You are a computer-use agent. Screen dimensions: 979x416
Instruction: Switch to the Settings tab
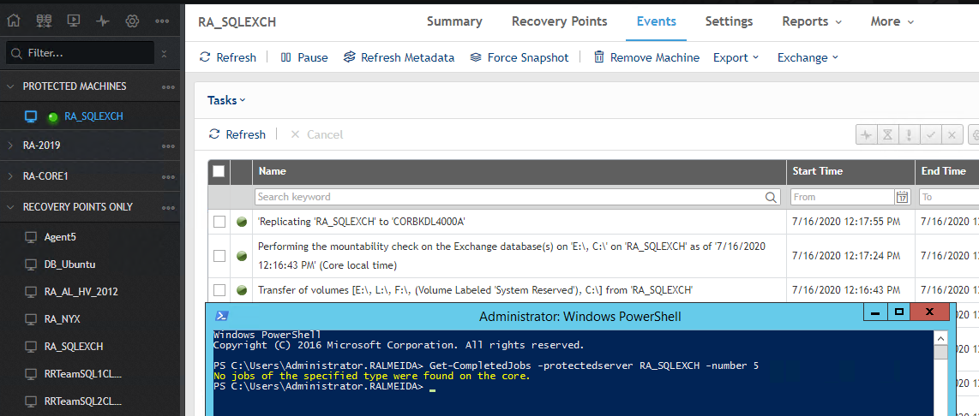729,21
